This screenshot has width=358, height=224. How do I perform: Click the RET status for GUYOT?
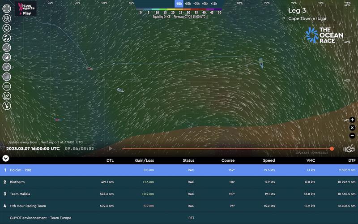tap(192, 218)
